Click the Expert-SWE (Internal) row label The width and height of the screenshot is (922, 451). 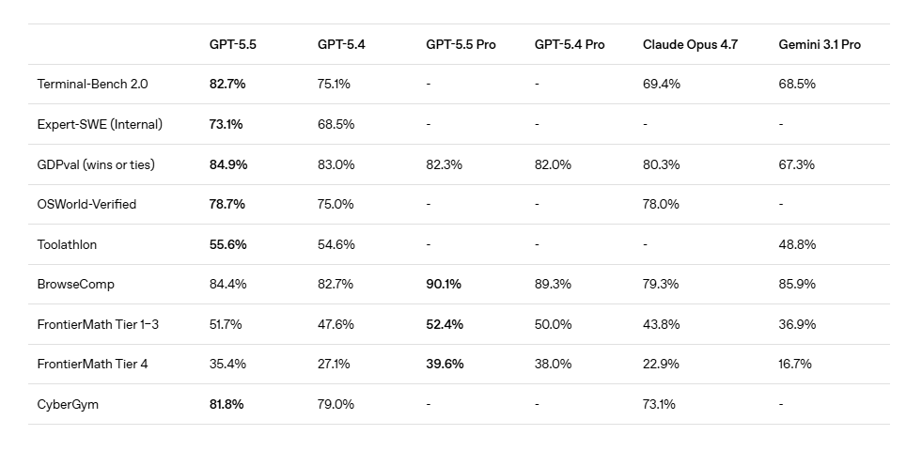100,124
